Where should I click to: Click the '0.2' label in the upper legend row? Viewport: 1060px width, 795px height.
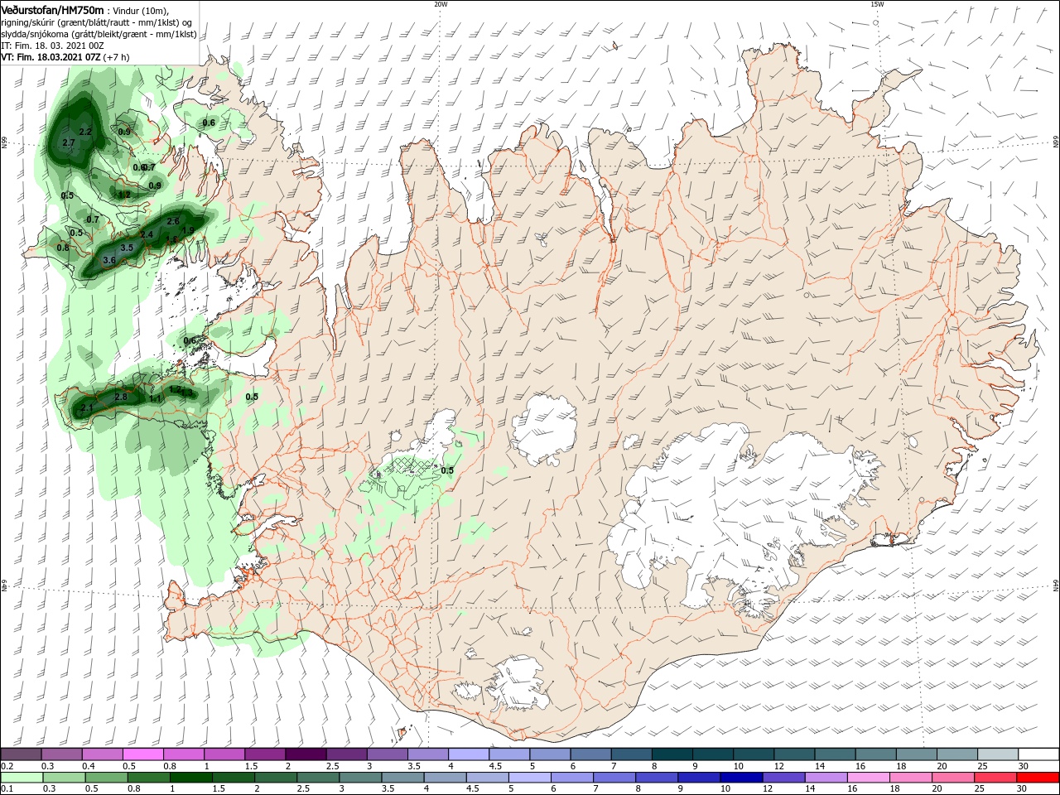click(7, 766)
